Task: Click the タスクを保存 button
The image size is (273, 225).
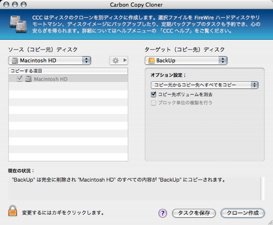Action: 194,213
